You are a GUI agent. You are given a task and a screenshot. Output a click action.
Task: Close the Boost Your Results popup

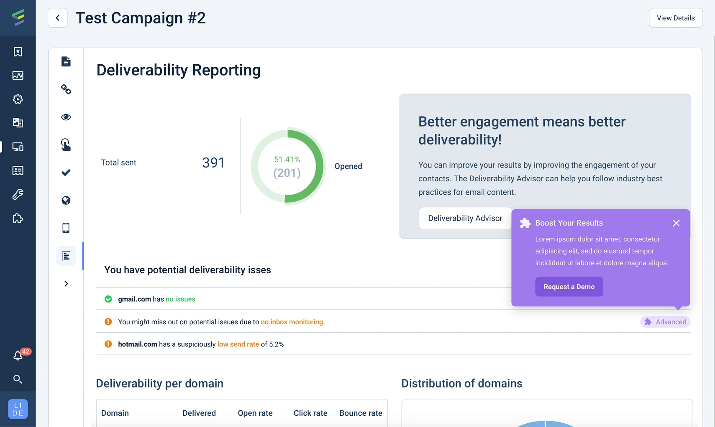pos(676,223)
